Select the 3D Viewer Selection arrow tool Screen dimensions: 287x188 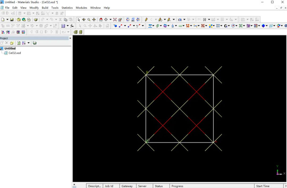pos(79,20)
